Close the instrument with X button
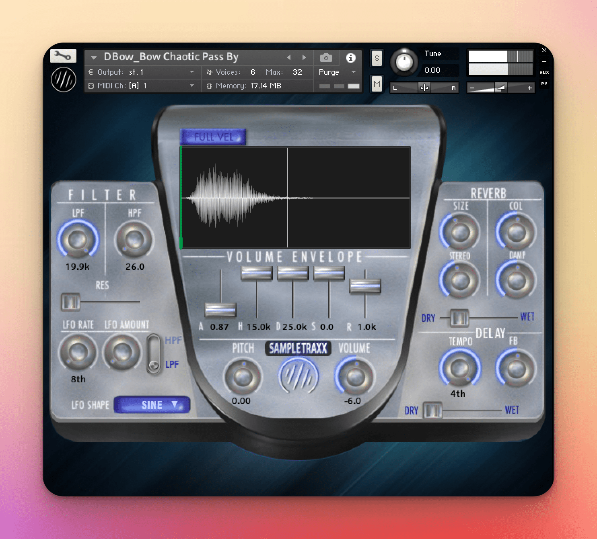 click(544, 50)
